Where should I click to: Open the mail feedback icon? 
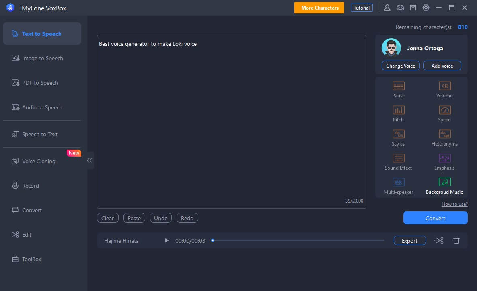click(413, 8)
